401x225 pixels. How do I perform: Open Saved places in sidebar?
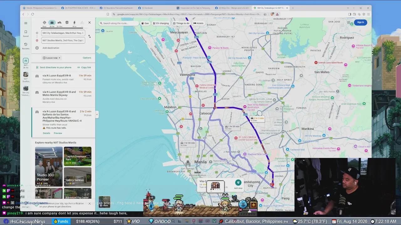(x=26, y=33)
